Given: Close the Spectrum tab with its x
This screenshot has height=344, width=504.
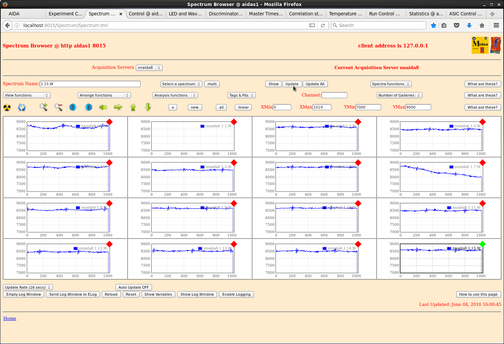Looking at the screenshot, I should [121, 14].
